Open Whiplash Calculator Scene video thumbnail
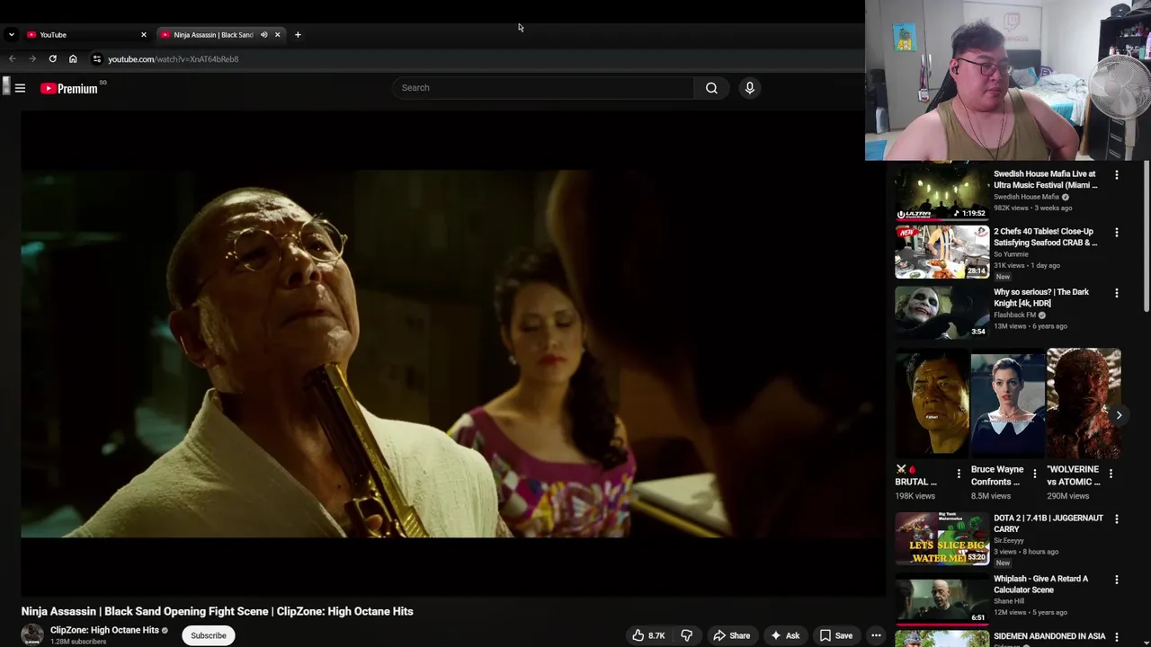 pos(941,598)
